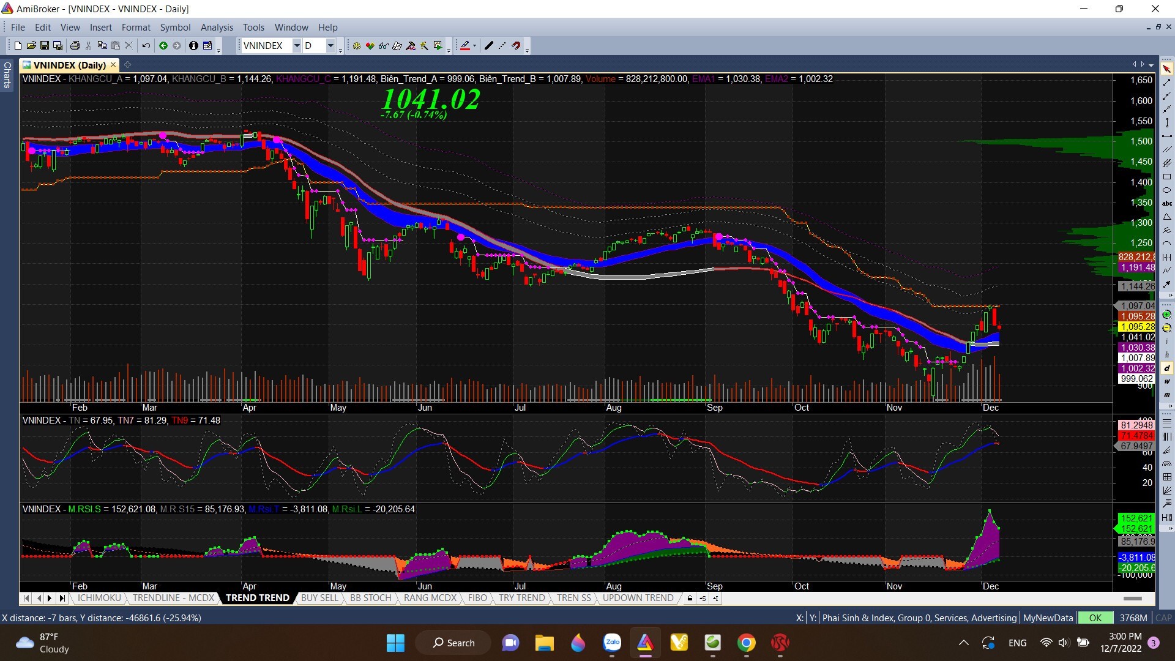Switch to the BB STOCH sheet tab
The height and width of the screenshot is (661, 1175).
[x=370, y=599]
